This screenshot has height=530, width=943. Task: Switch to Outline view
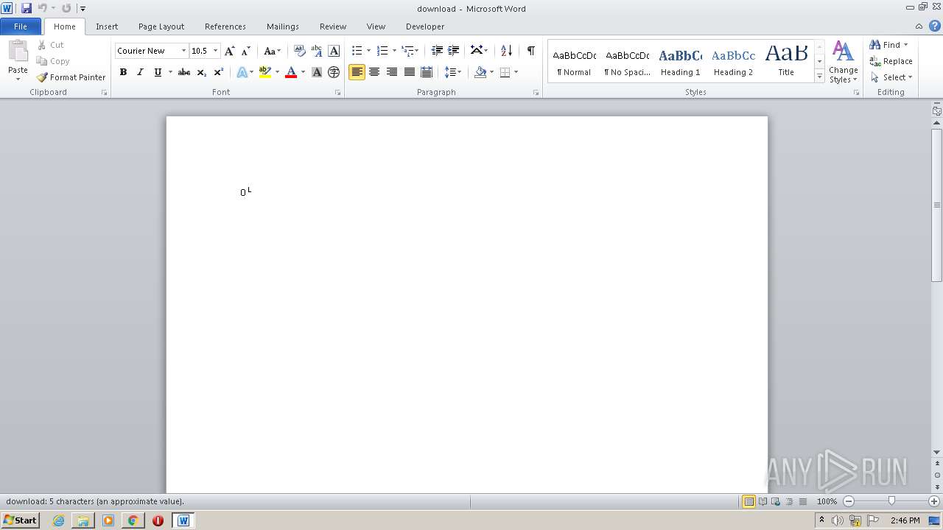click(x=788, y=501)
